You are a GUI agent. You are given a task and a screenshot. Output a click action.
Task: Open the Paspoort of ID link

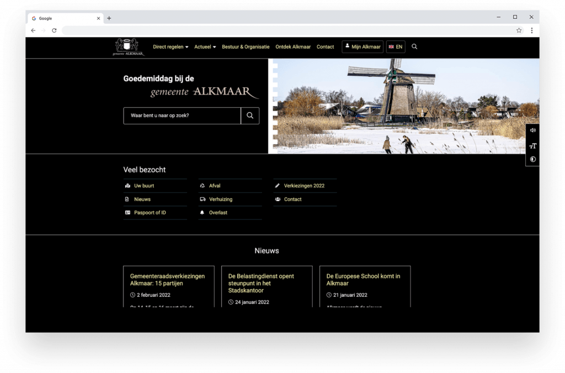click(150, 213)
